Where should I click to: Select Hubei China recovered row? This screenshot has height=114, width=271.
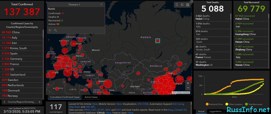click(x=251, y=17)
